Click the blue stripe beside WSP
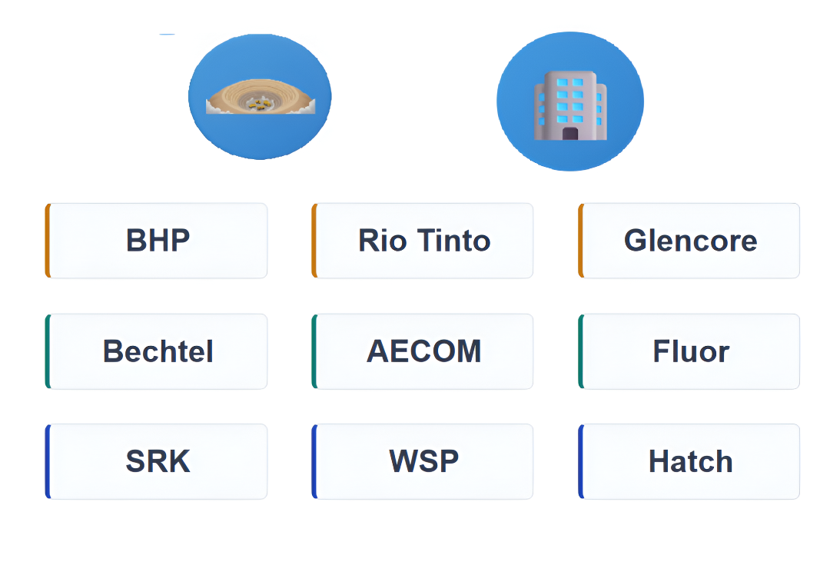This screenshot has width=830, height=562. 314,461
